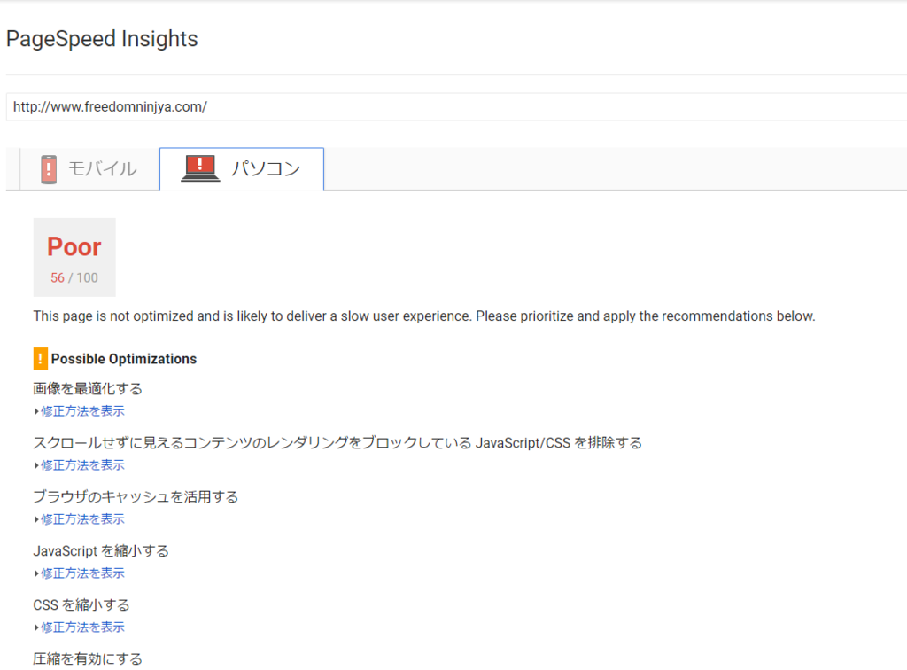Click the laptop warning icon on パソコン tab

(200, 168)
